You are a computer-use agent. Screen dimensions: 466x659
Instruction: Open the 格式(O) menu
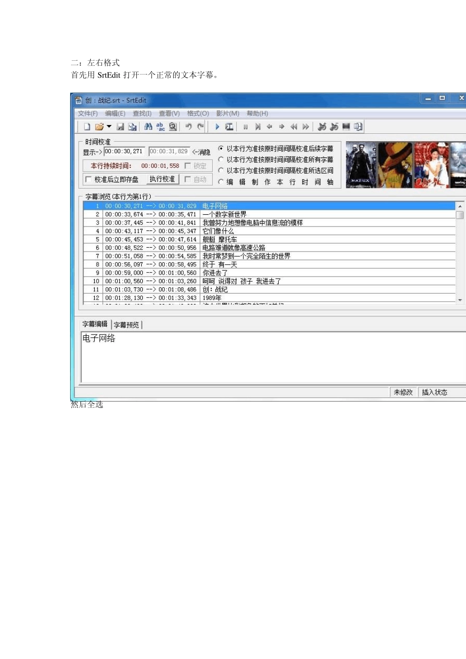[x=198, y=113]
